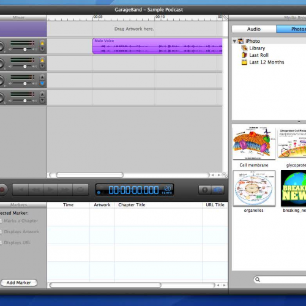This screenshot has width=306, height=306.
Task: Click the Add Marker button
Action: pos(19,283)
